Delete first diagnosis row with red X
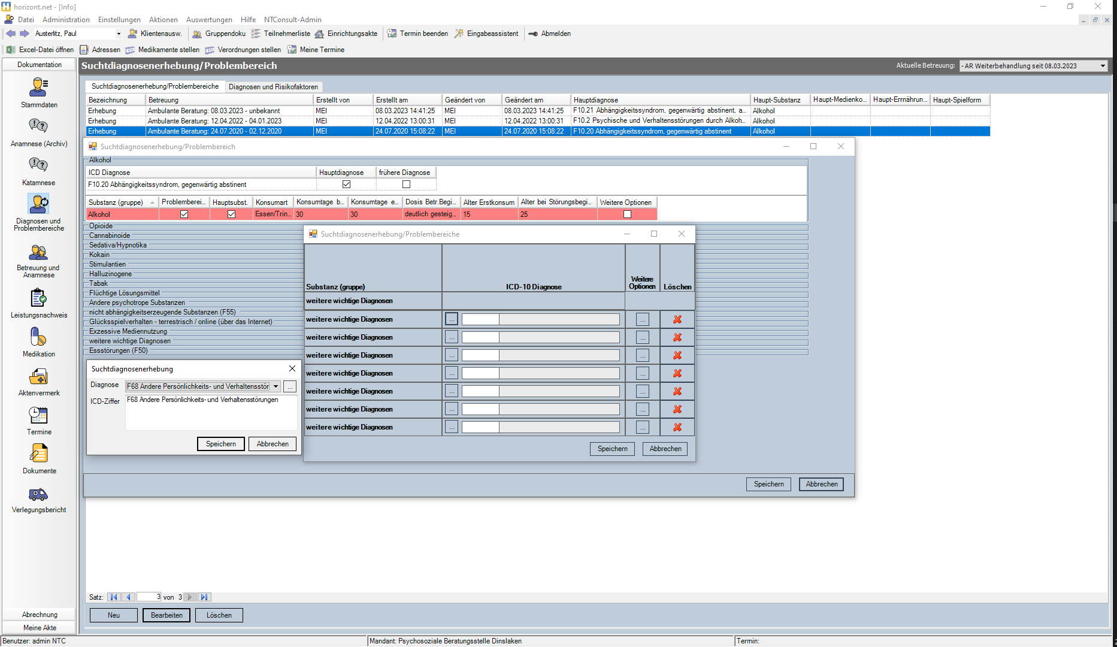 point(677,320)
